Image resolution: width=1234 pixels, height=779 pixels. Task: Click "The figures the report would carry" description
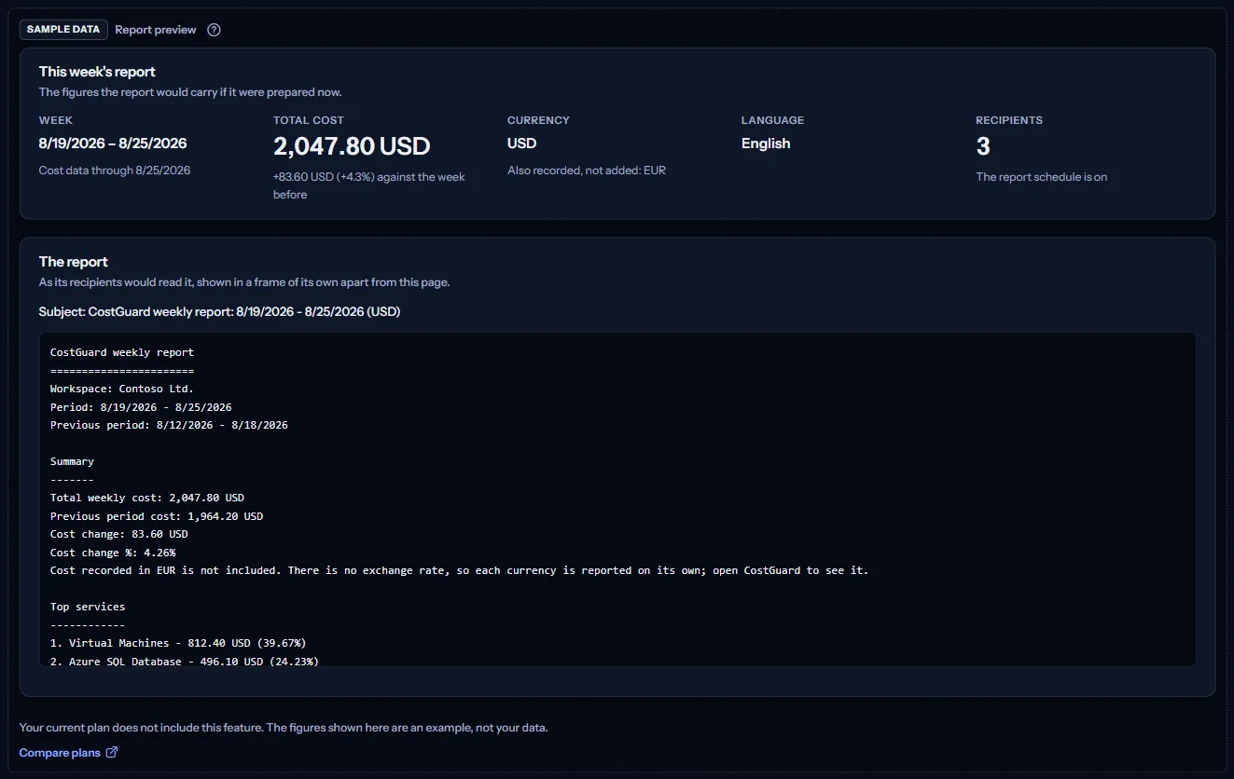[x=190, y=92]
